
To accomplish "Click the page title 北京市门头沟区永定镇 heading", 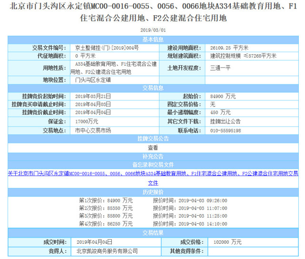I will [x=153, y=12].
